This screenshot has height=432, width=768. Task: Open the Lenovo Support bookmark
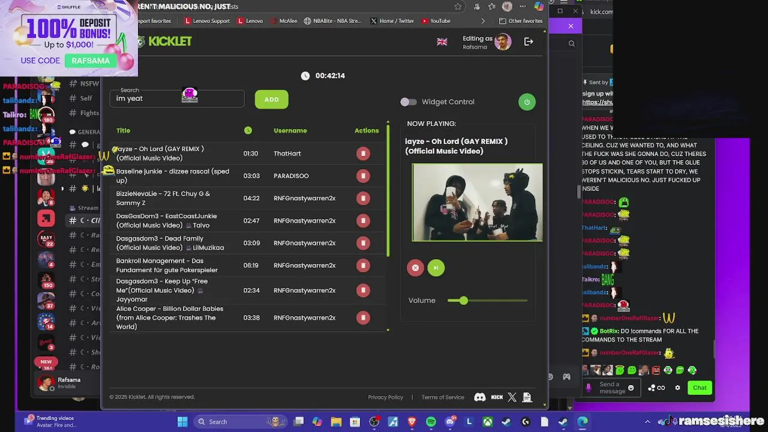tap(207, 21)
